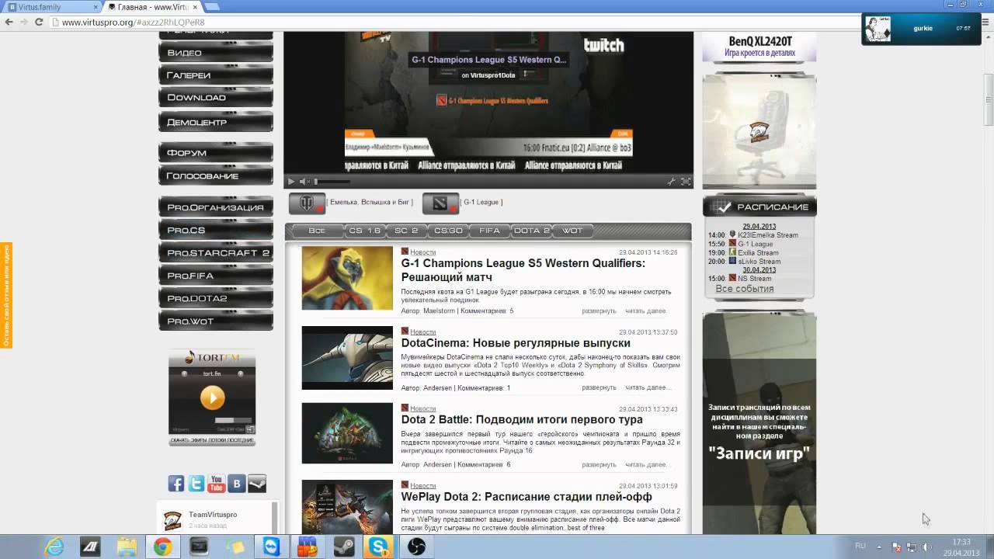This screenshot has width=994, height=559.
Task: Click the G-1 Champions League article thumbnail
Action: point(347,278)
